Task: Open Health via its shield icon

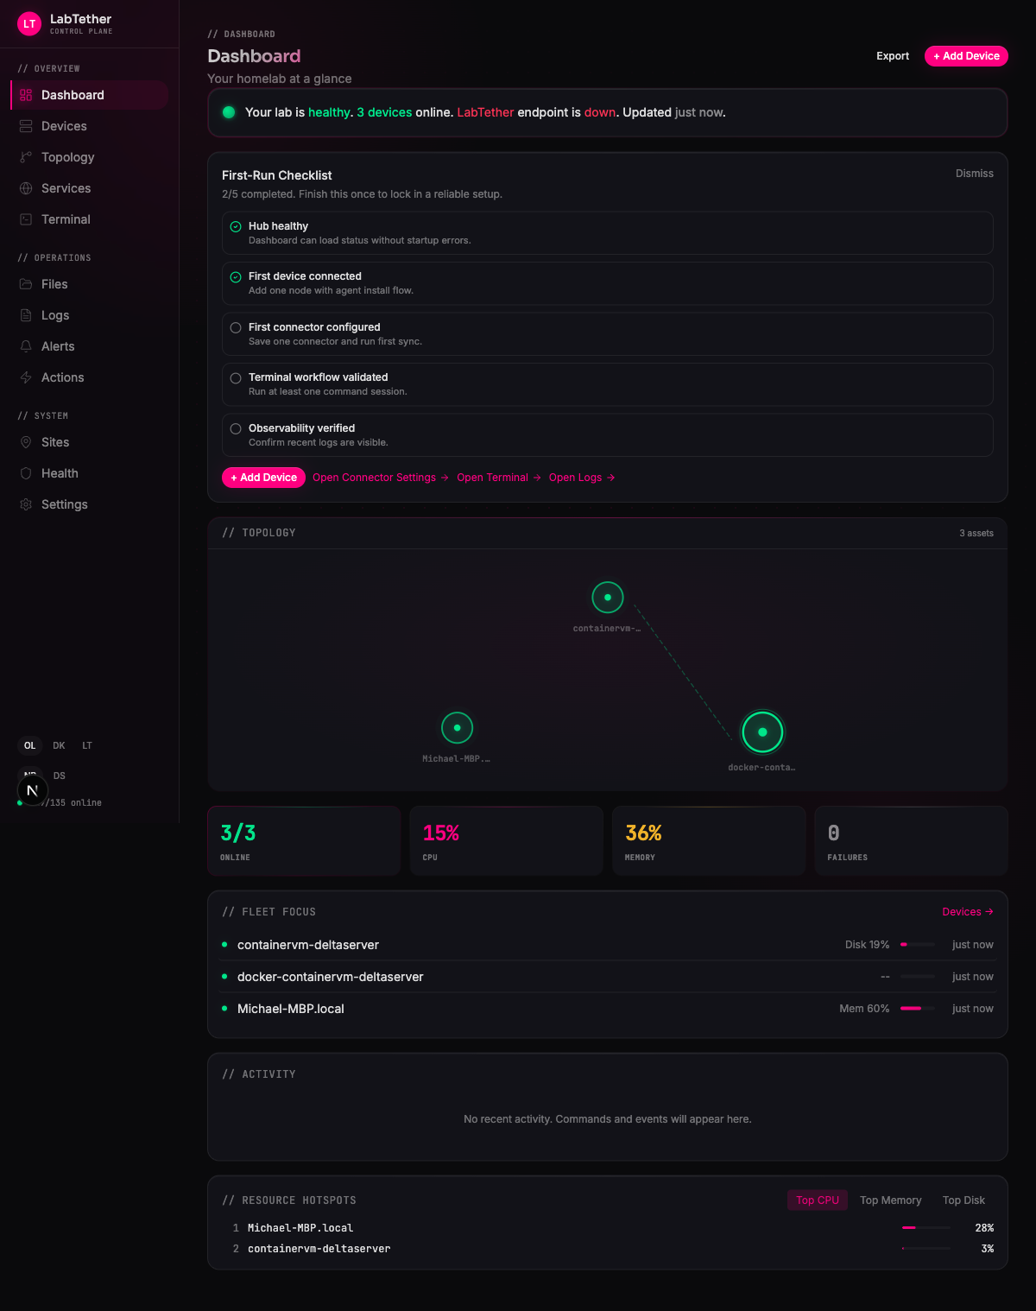Action: click(x=26, y=473)
